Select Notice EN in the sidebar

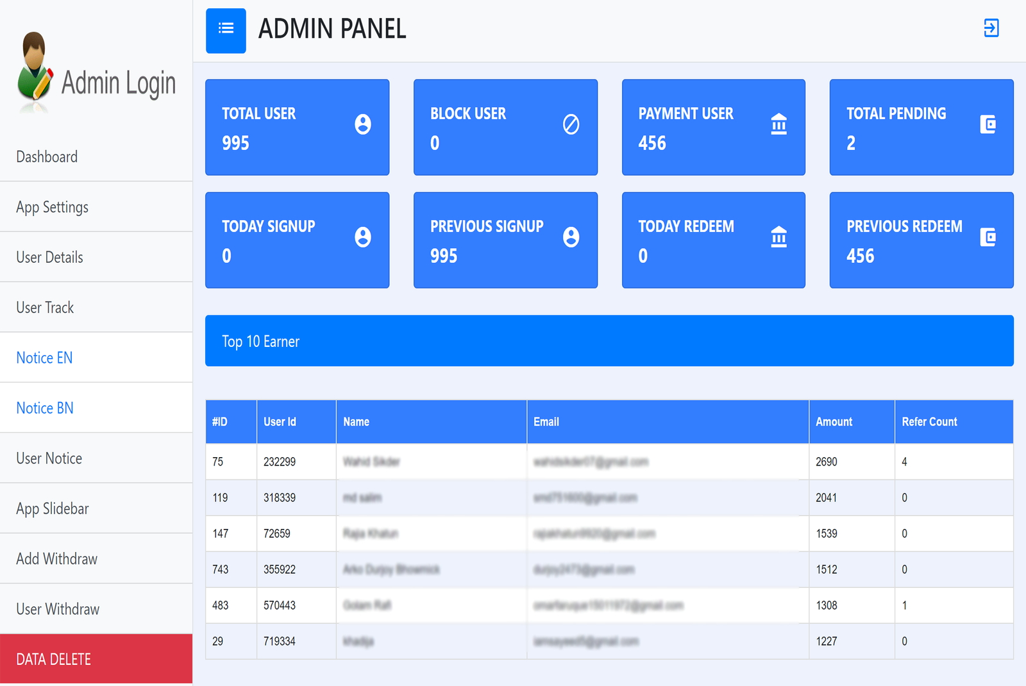pos(44,358)
